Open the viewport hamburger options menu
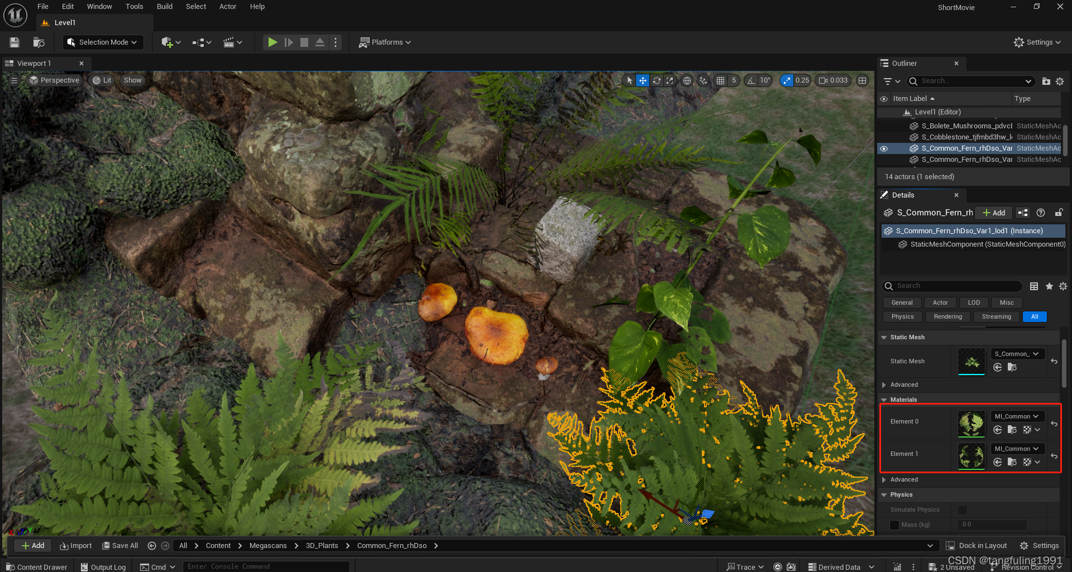The image size is (1072, 572). pyautogui.click(x=15, y=80)
